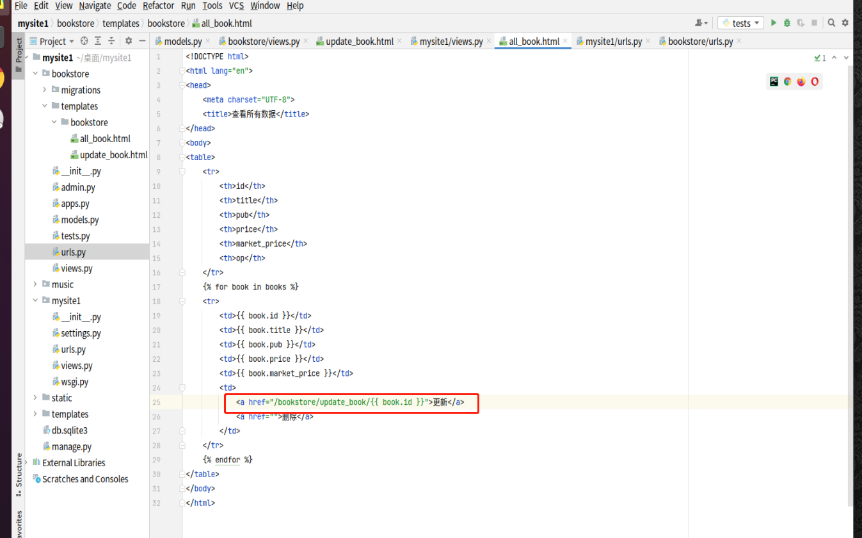
Task: Switch to mysite1/urls.py tab
Action: click(614, 41)
